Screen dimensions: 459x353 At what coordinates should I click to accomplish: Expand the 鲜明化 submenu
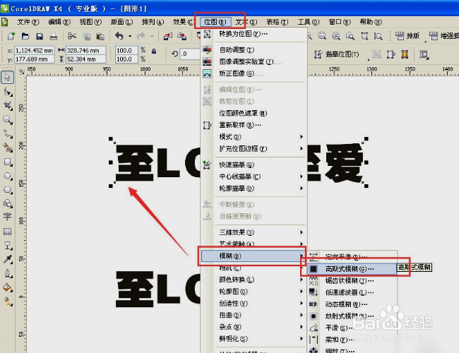click(x=261, y=339)
